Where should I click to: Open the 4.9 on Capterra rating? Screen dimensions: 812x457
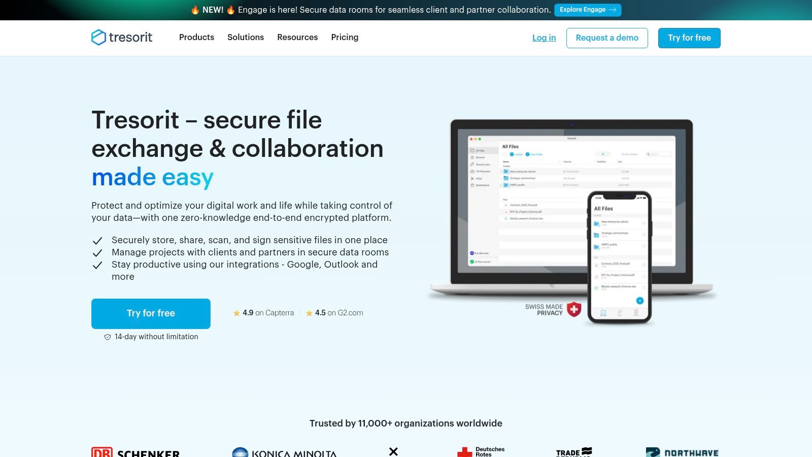tap(264, 313)
